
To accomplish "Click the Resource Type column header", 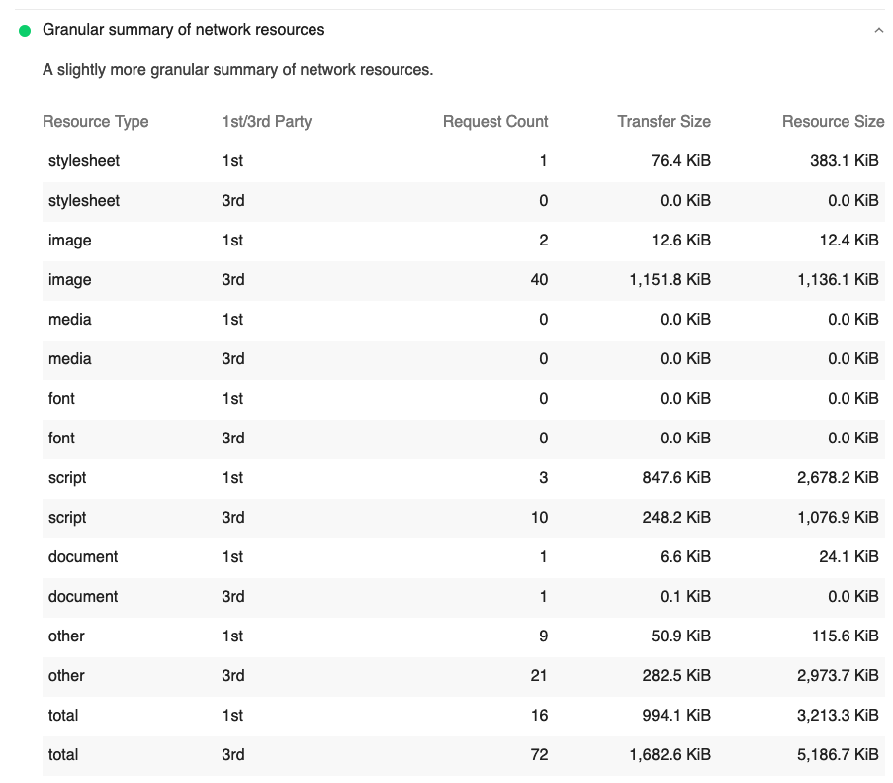I will tap(96, 122).
